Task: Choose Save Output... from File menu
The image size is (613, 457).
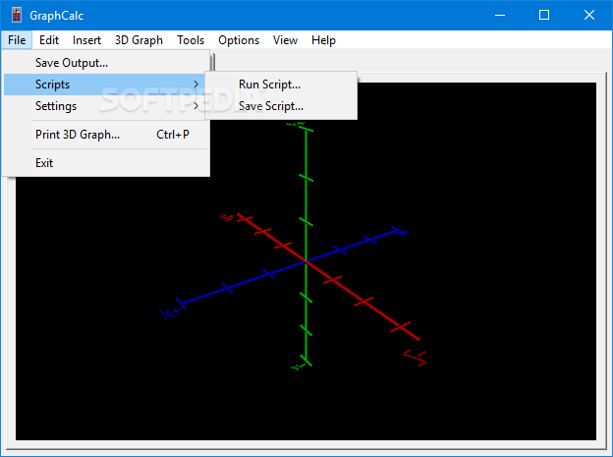Action: (x=105, y=63)
